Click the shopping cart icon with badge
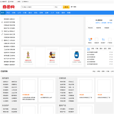Viewport: 114px width, 114px height. [x=90, y=40]
